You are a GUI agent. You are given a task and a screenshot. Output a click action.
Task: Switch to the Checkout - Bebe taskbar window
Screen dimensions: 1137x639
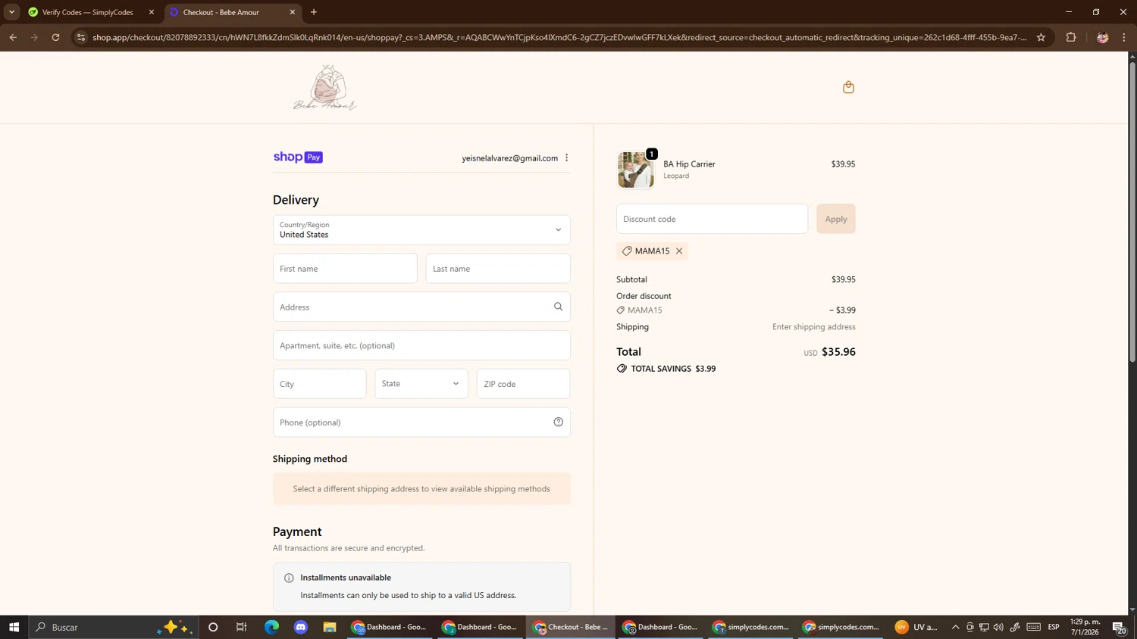(x=571, y=627)
